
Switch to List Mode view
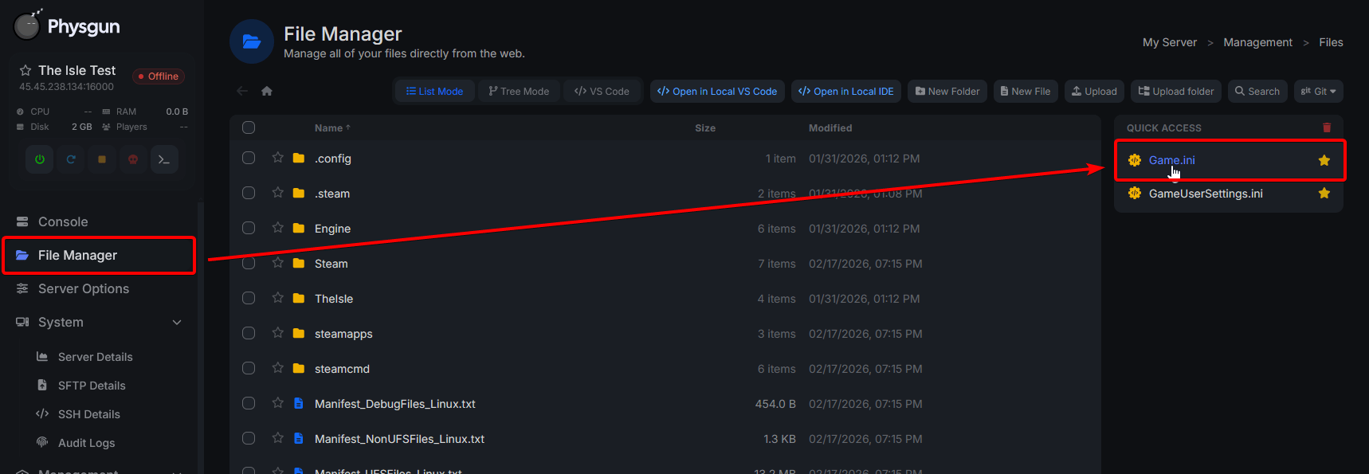(x=435, y=92)
